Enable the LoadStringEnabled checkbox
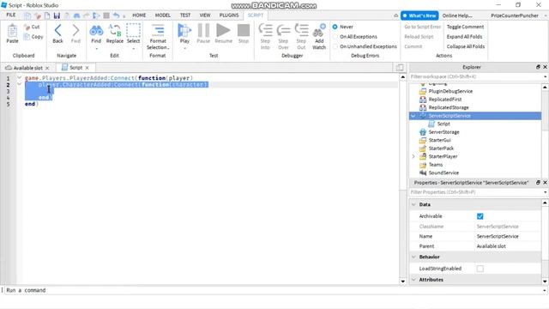 coord(480,269)
